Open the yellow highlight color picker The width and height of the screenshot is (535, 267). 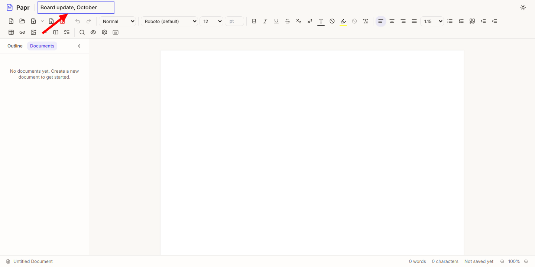tap(343, 21)
